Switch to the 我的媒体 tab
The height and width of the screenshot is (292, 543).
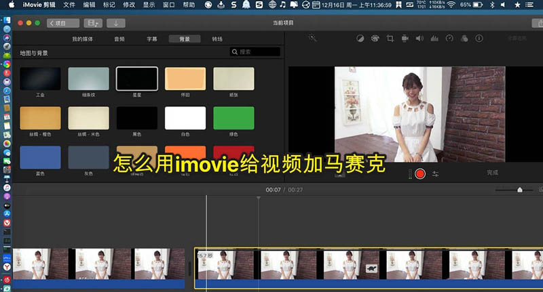pyautogui.click(x=82, y=39)
